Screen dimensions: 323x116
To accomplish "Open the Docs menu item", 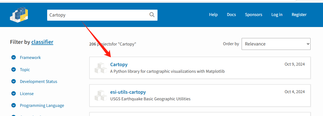I will coord(231,15).
